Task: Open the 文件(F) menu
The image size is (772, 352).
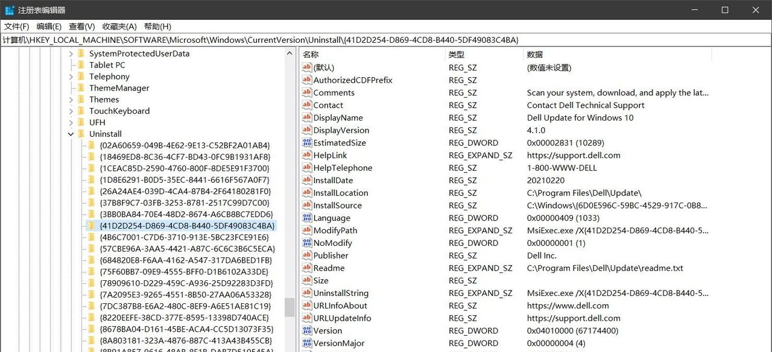Action: (17, 27)
